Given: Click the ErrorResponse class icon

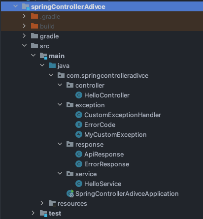Looking at the screenshot, I should coord(79,164).
